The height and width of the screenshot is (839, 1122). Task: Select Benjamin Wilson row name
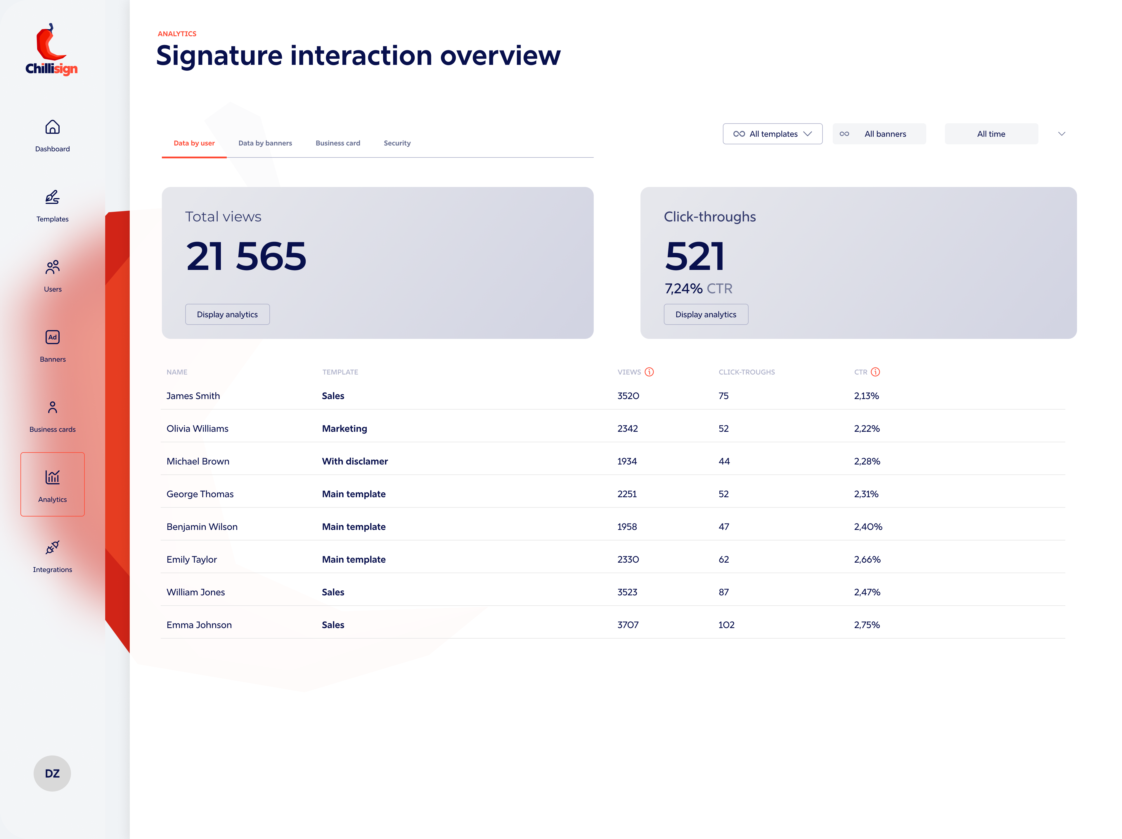pyautogui.click(x=202, y=526)
